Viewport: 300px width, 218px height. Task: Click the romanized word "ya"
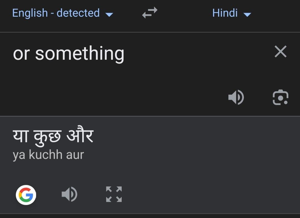pyautogui.click(x=19, y=155)
